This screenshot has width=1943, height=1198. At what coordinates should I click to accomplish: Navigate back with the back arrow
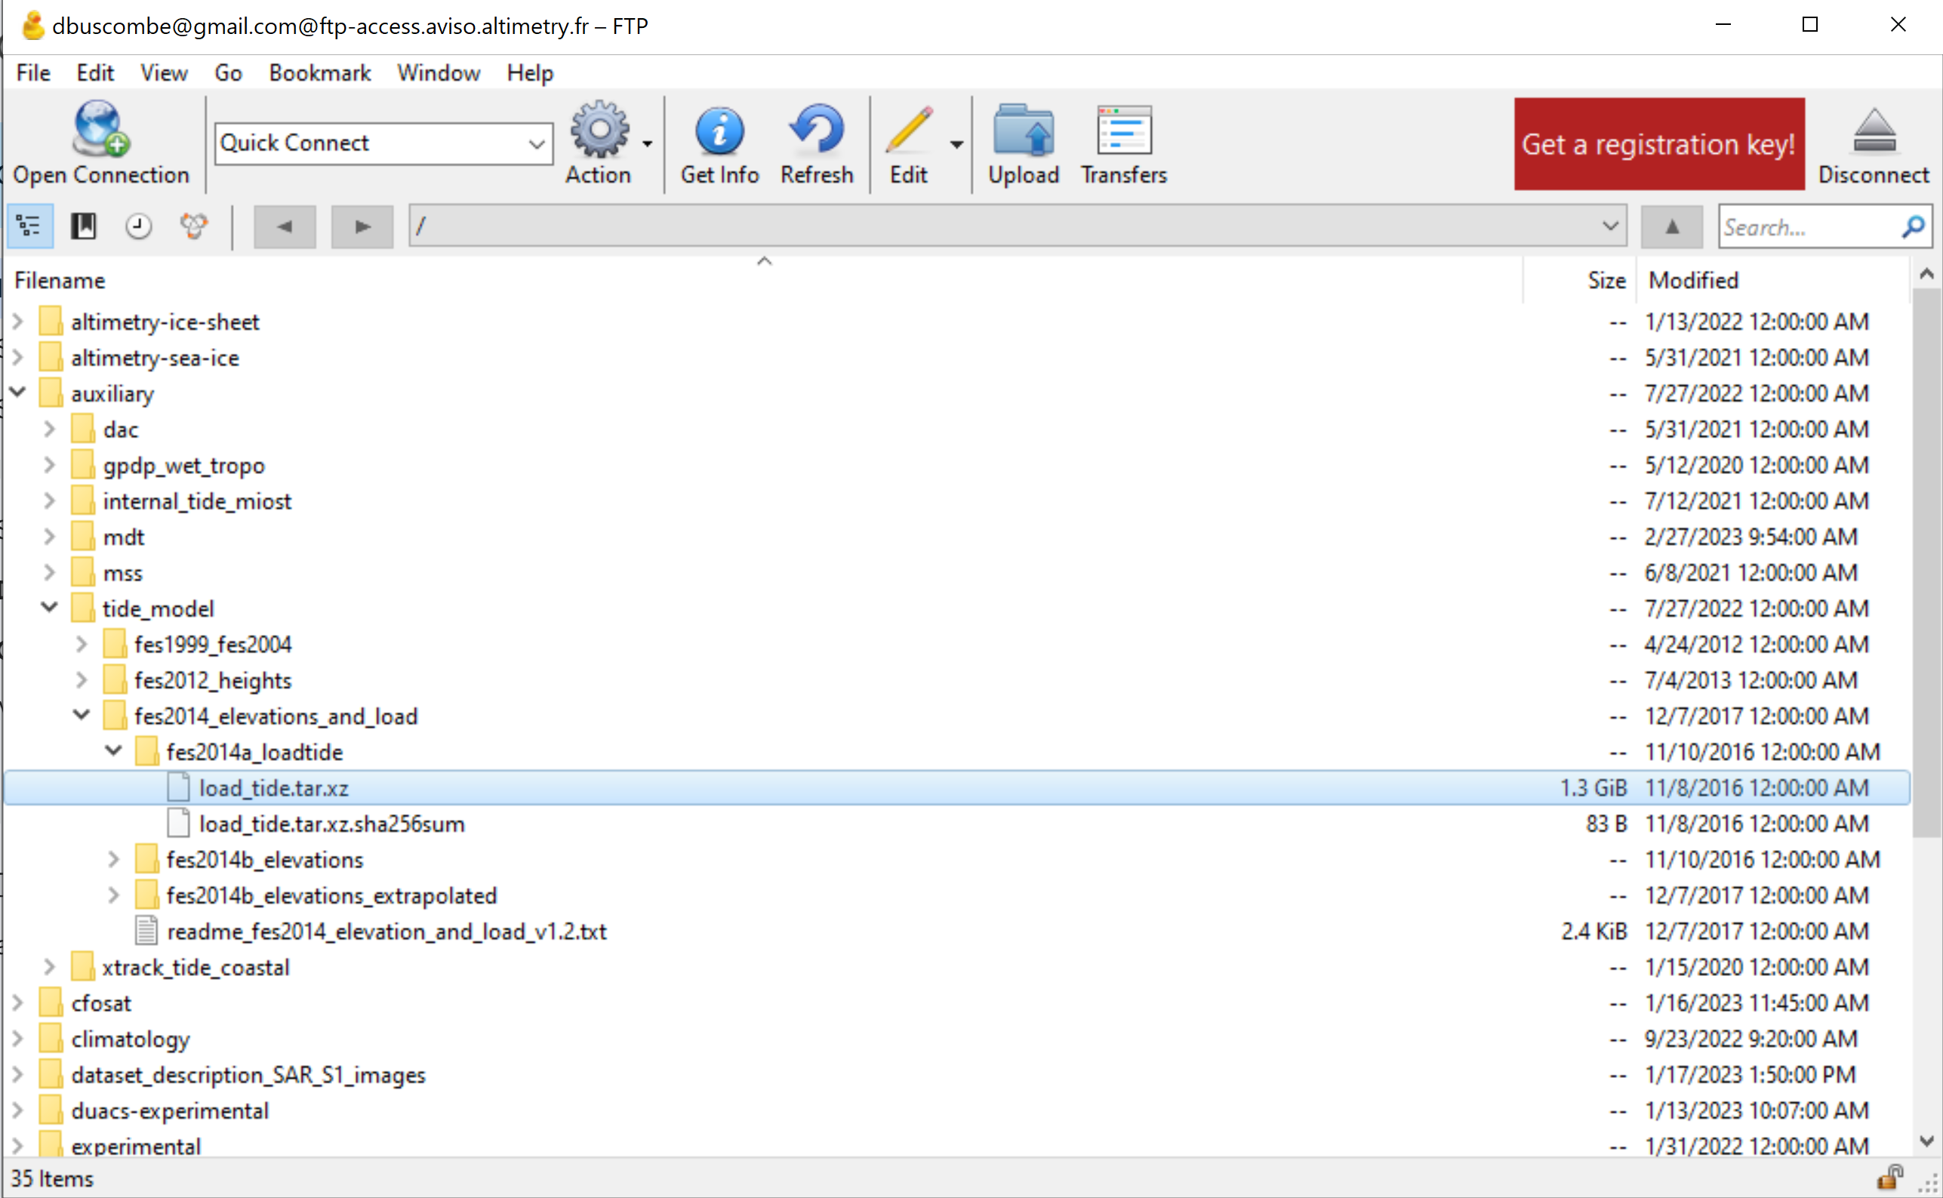point(285,226)
